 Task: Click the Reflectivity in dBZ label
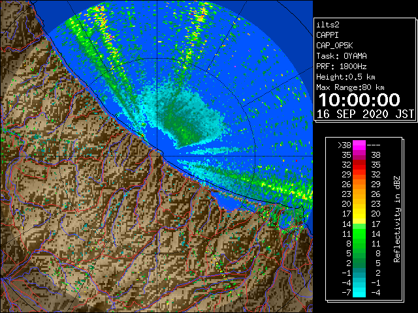point(397,219)
